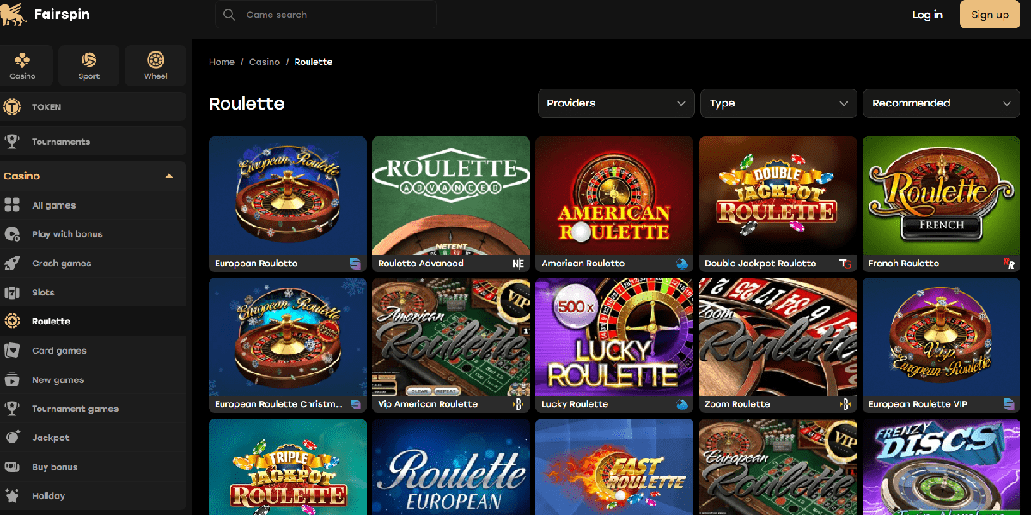Click the Crash games rocket icon

(13, 264)
